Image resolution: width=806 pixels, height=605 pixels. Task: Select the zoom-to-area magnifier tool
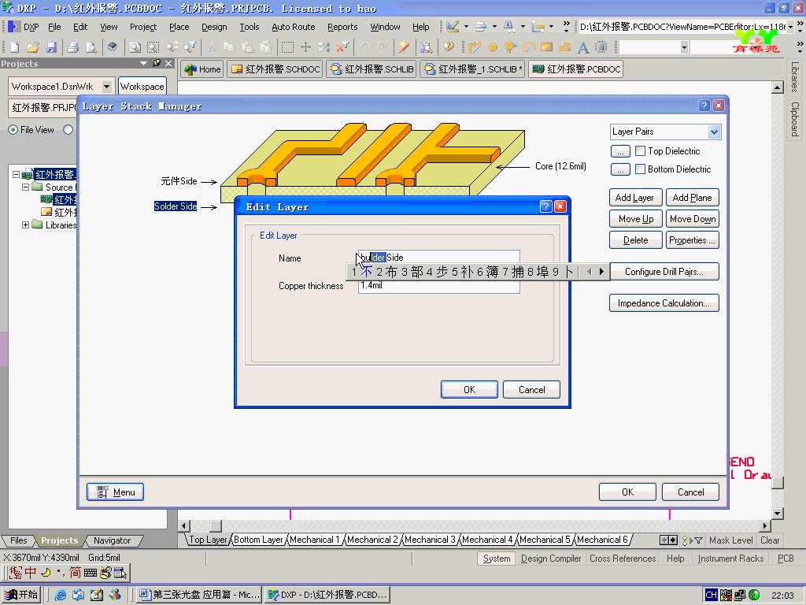point(153,48)
